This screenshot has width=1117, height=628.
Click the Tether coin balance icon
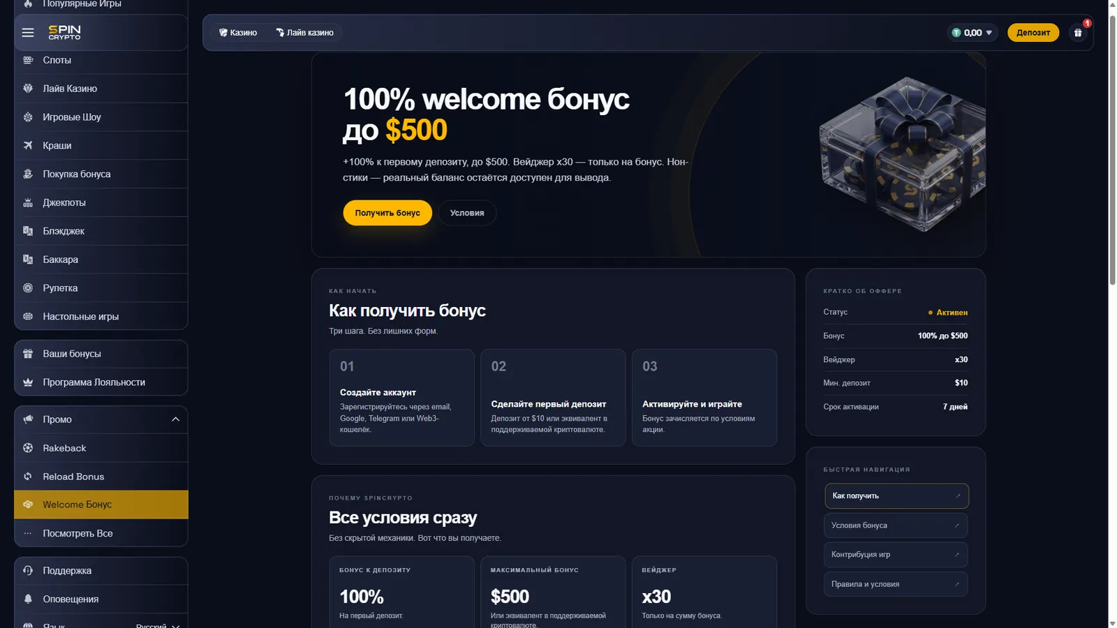(x=956, y=33)
